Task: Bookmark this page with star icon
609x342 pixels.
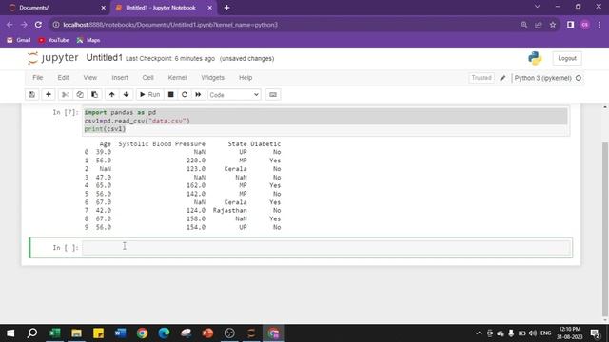Action: tap(553, 25)
